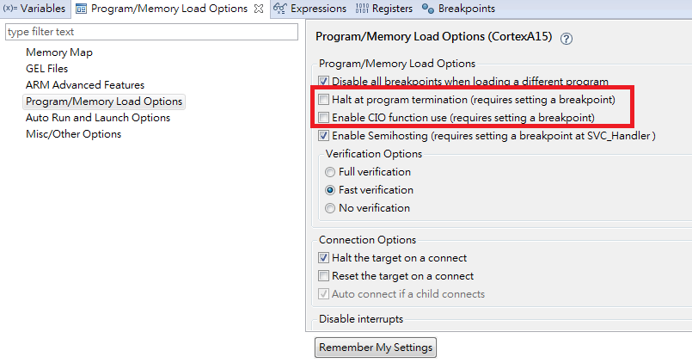Open the Breakpoints tab
The height and width of the screenshot is (363, 692).
click(458, 9)
